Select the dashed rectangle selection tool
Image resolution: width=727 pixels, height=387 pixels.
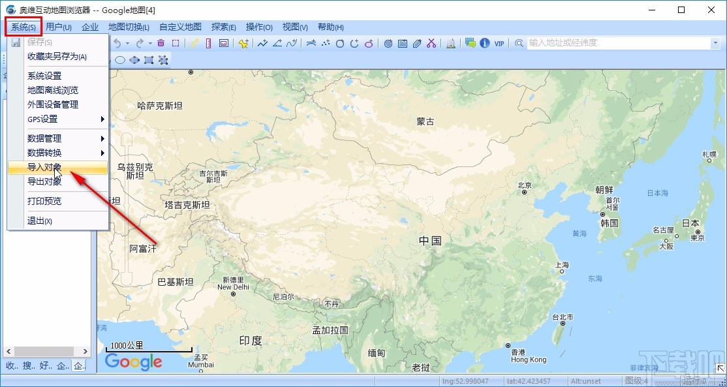click(176, 43)
